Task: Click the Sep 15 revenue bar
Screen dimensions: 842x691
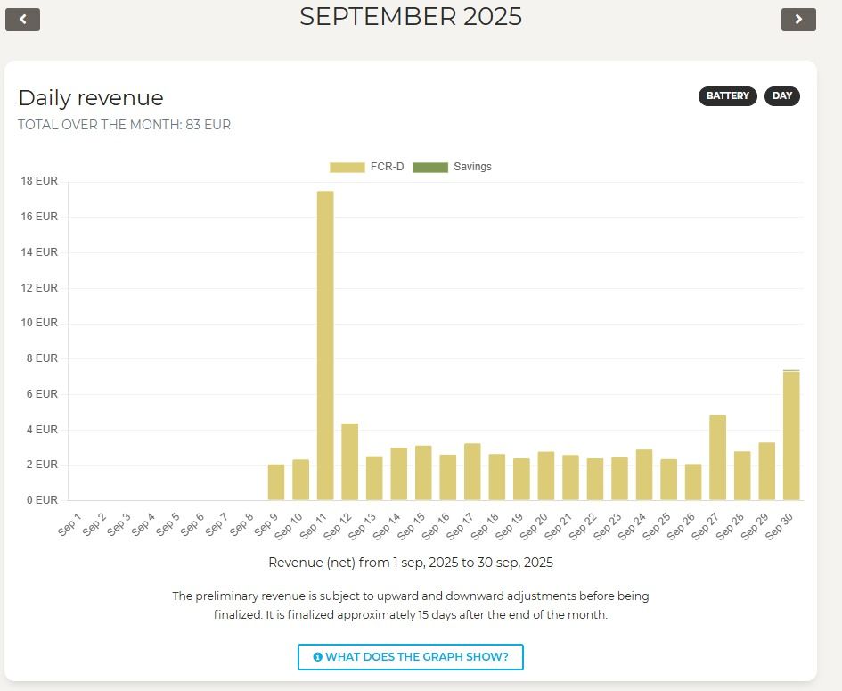Action: [x=423, y=473]
